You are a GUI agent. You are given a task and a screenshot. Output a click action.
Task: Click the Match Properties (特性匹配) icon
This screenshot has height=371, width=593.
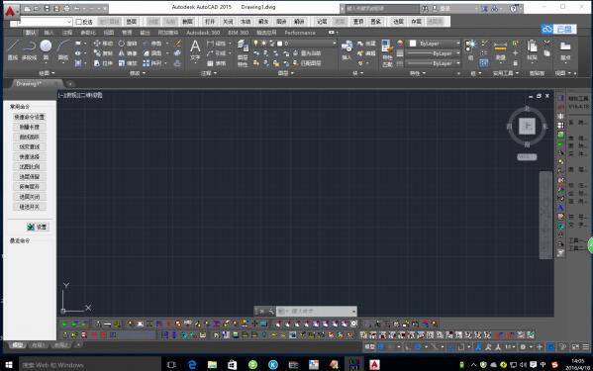387,53
